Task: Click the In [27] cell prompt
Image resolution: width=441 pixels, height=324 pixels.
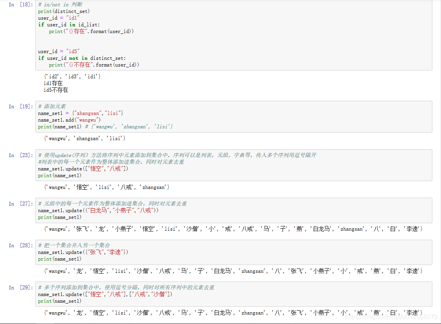Action: point(21,204)
